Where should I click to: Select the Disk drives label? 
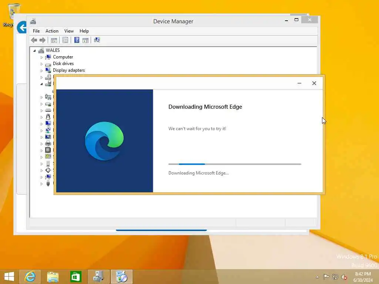click(x=63, y=64)
